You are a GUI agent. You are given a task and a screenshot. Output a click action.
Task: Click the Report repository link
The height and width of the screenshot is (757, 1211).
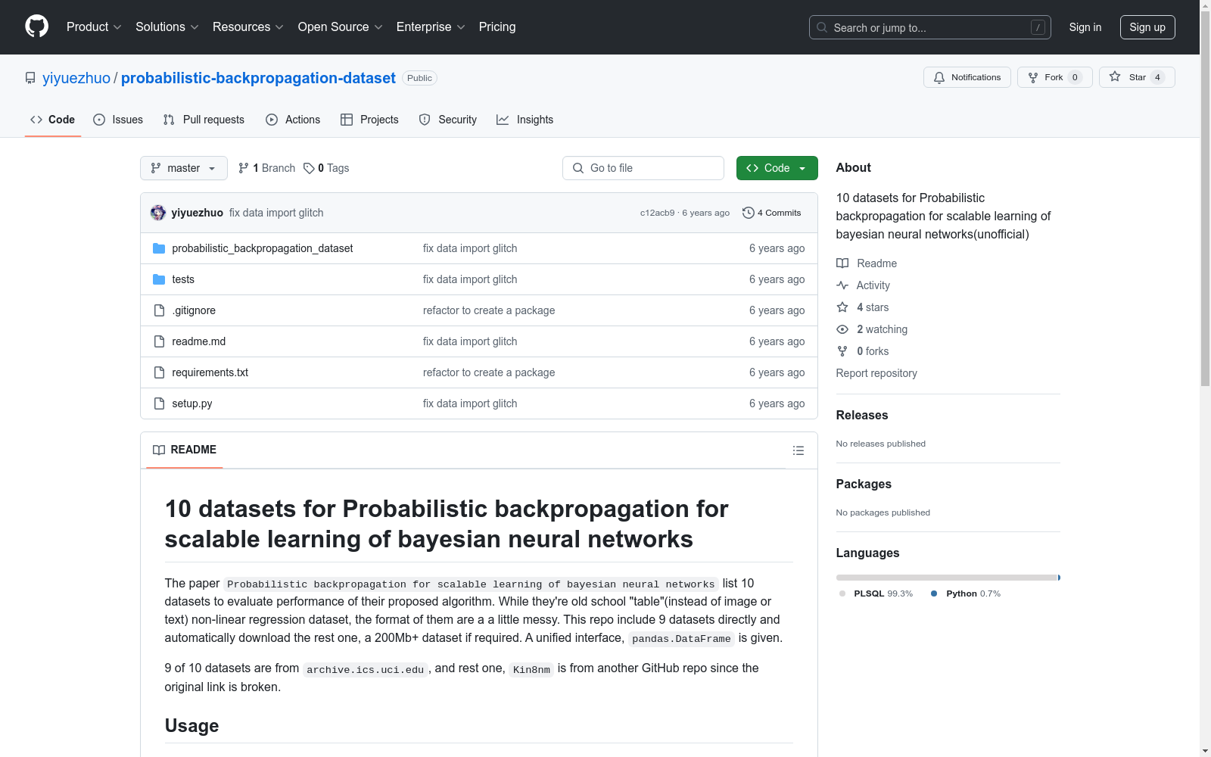(x=876, y=373)
